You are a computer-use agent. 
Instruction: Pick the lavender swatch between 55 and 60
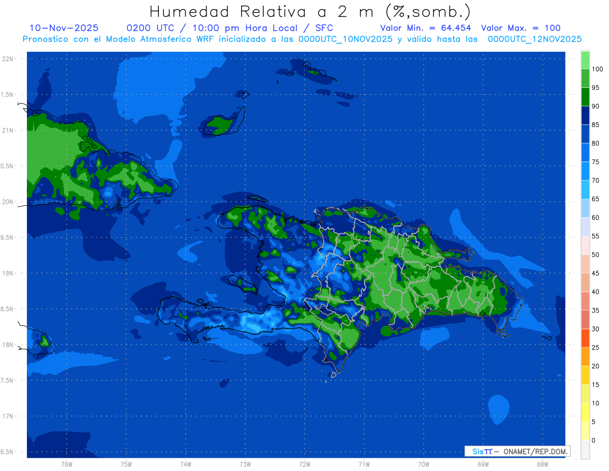pyautogui.click(x=585, y=227)
